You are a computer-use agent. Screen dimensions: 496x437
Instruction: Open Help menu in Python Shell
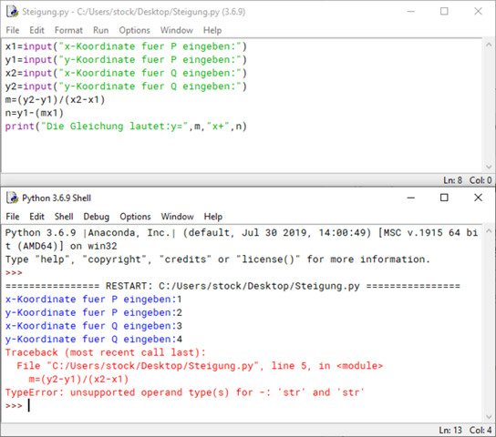(x=212, y=217)
